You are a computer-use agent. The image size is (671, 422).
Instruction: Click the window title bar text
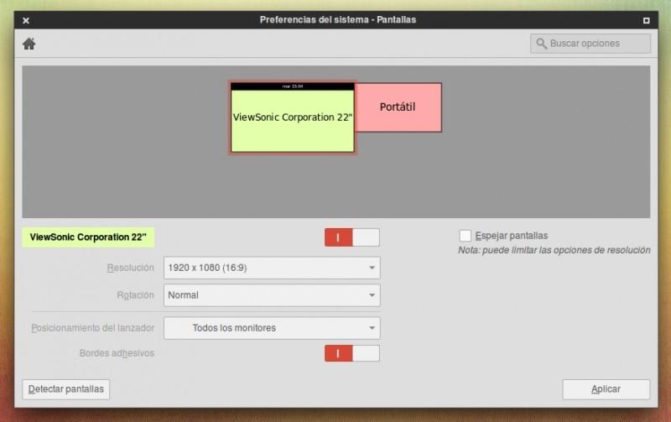(337, 19)
